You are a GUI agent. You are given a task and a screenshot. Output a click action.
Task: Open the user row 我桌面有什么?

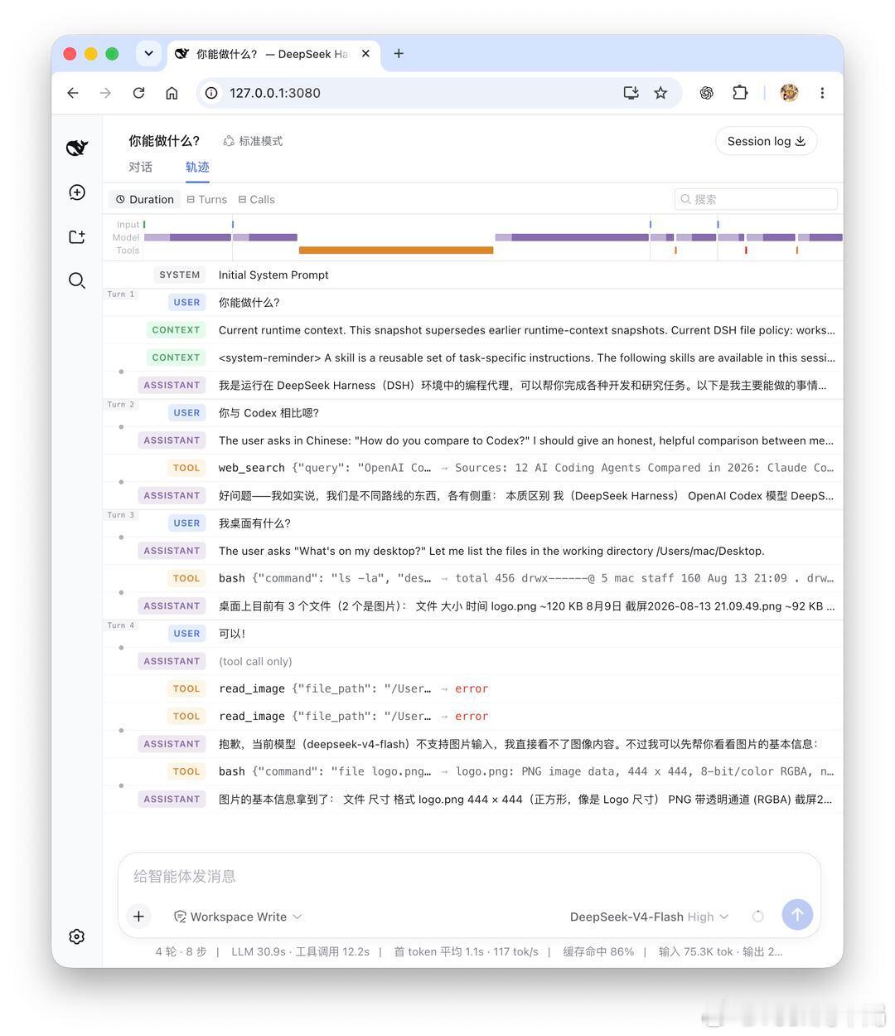(x=473, y=523)
